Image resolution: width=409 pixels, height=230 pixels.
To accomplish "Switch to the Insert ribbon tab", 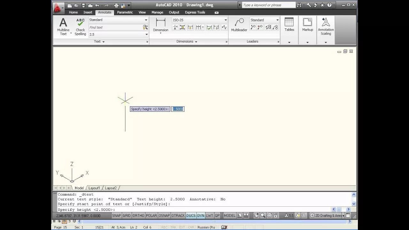I will [x=88, y=12].
